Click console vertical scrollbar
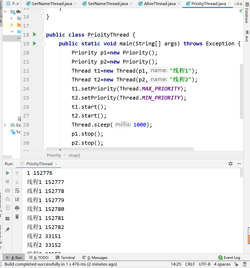This screenshot has width=250, height=268. [241, 173]
